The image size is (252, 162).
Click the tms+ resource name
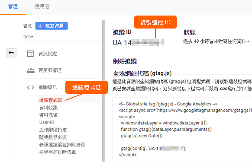pos(28,37)
